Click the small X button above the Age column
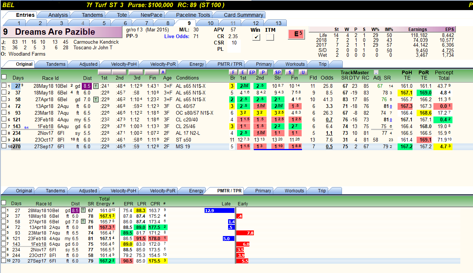 (163, 72)
